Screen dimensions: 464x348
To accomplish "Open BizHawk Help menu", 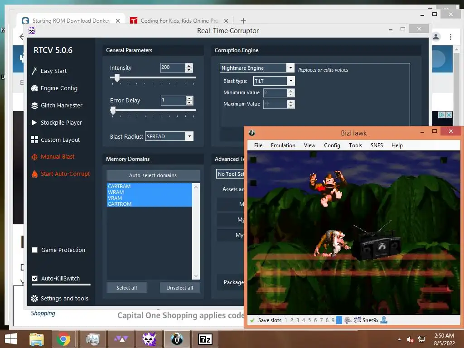I will pyautogui.click(x=397, y=145).
